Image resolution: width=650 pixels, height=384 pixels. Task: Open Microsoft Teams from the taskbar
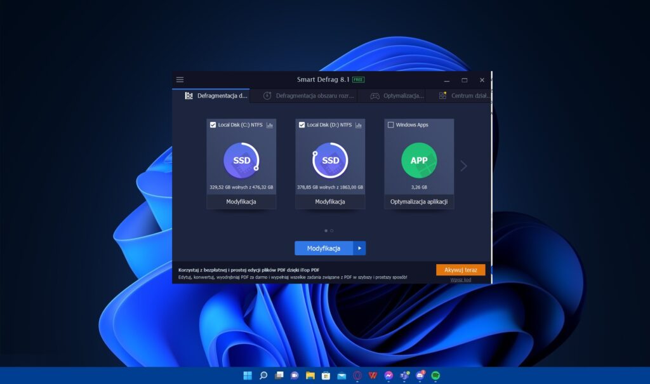(x=404, y=376)
